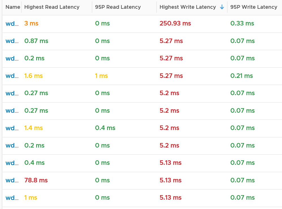Sort by Highest Read Latency column header
The height and width of the screenshot is (209, 282).
(52, 7)
